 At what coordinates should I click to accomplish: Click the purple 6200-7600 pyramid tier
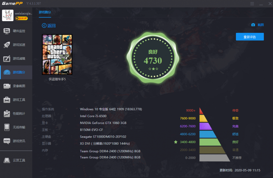pyautogui.click(x=206, y=126)
